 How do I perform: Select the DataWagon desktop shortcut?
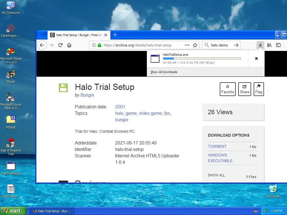pos(11,31)
